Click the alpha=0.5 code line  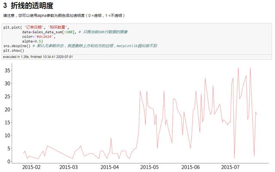click(x=33, y=41)
